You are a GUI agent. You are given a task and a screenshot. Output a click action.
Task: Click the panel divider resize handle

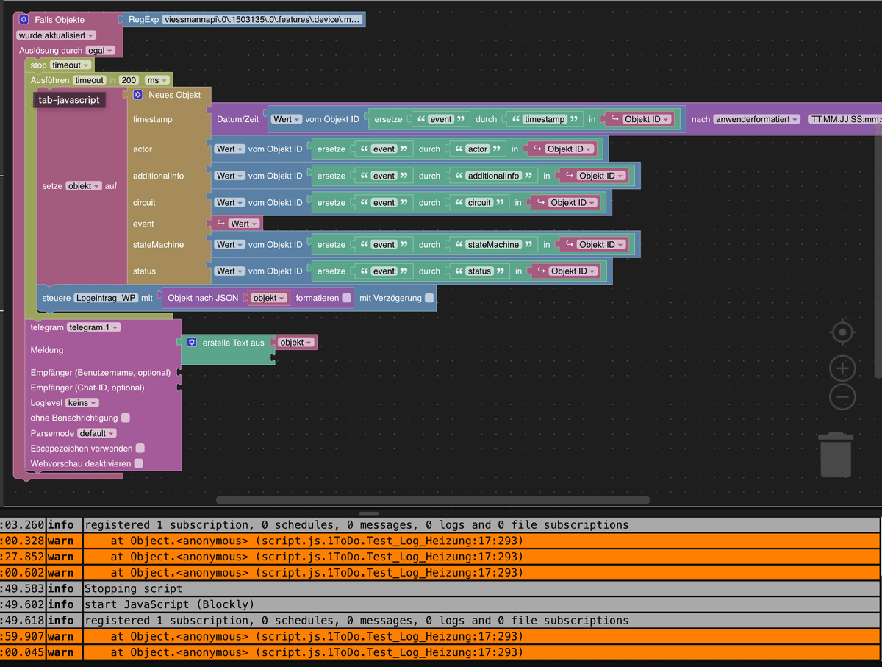(x=369, y=513)
